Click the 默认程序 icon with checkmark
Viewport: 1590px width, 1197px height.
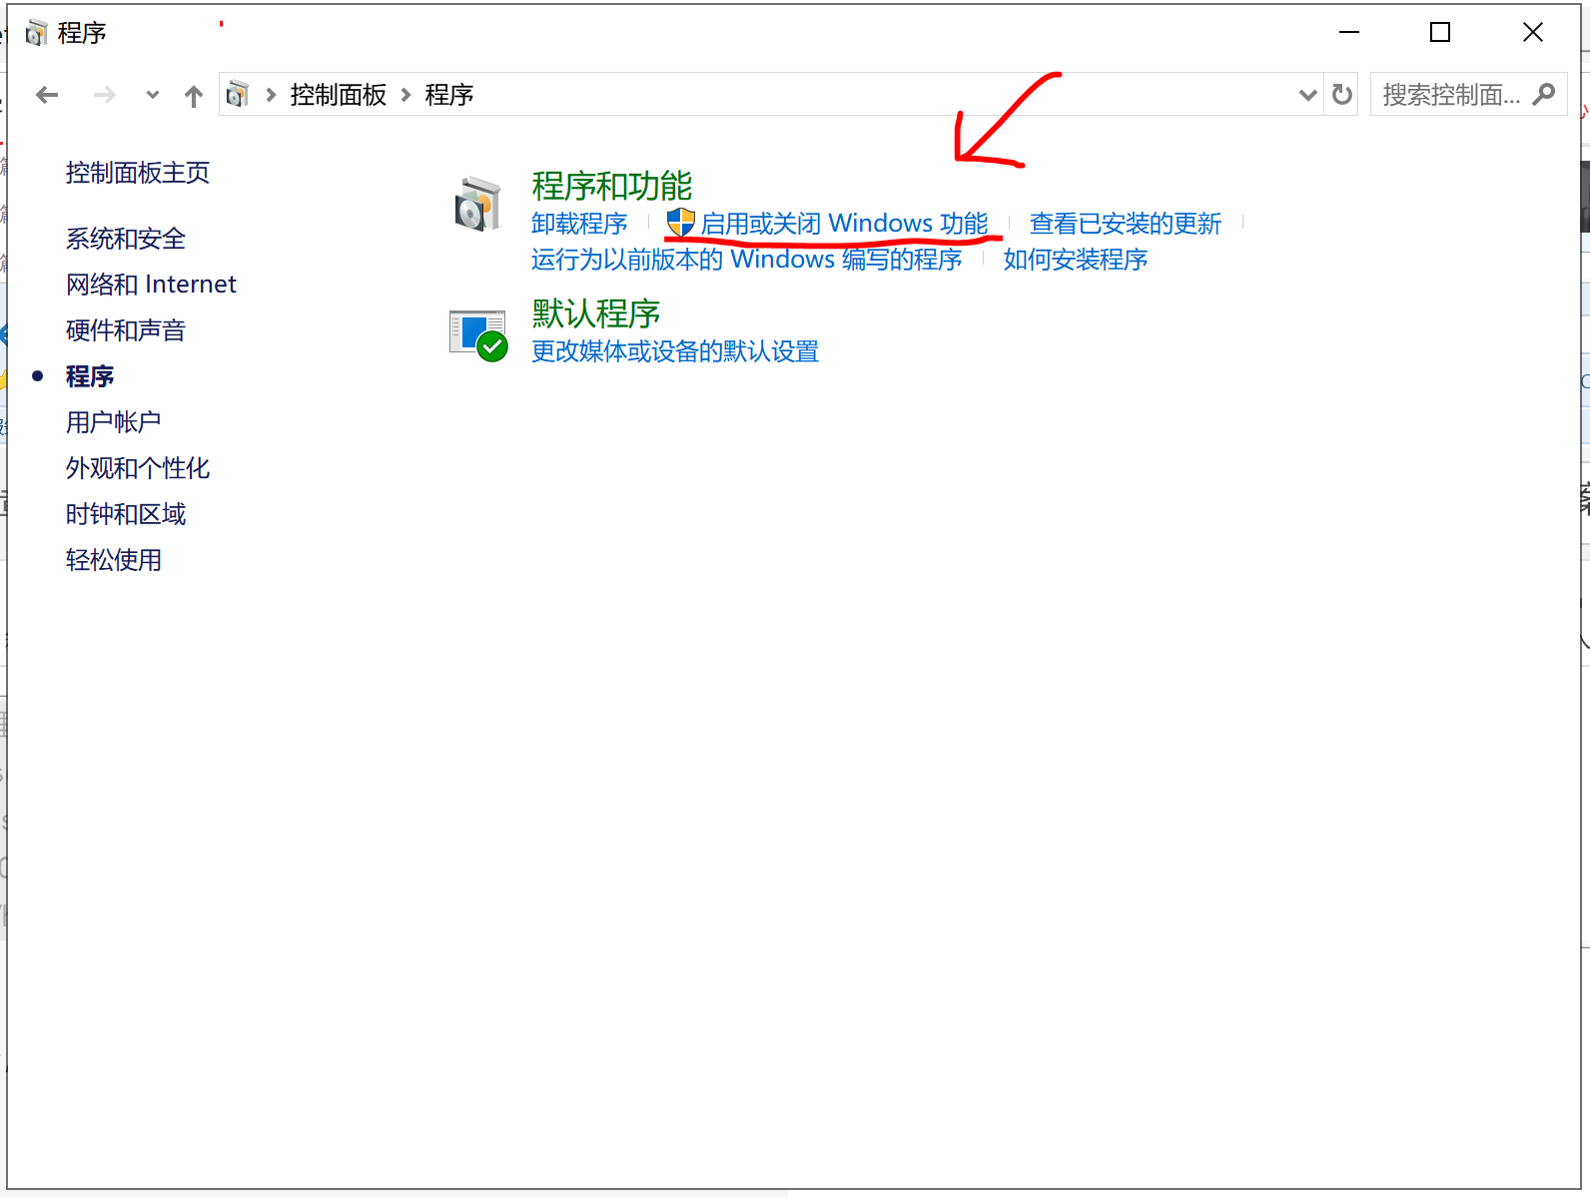(x=478, y=335)
